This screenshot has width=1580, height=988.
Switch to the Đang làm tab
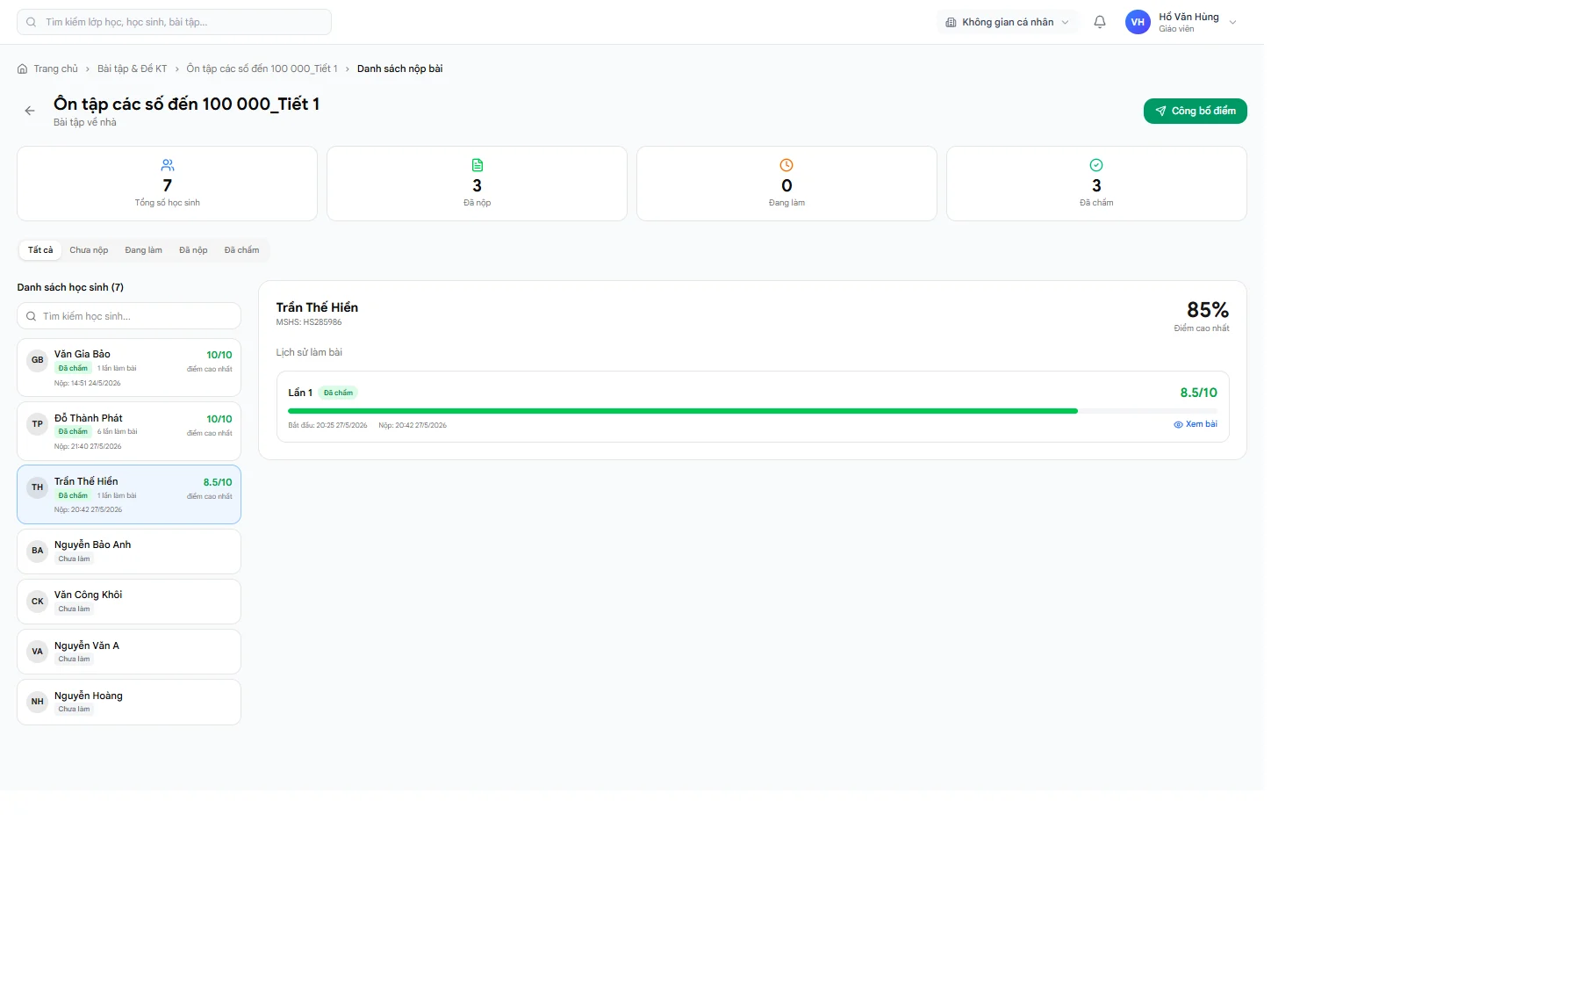pos(143,250)
